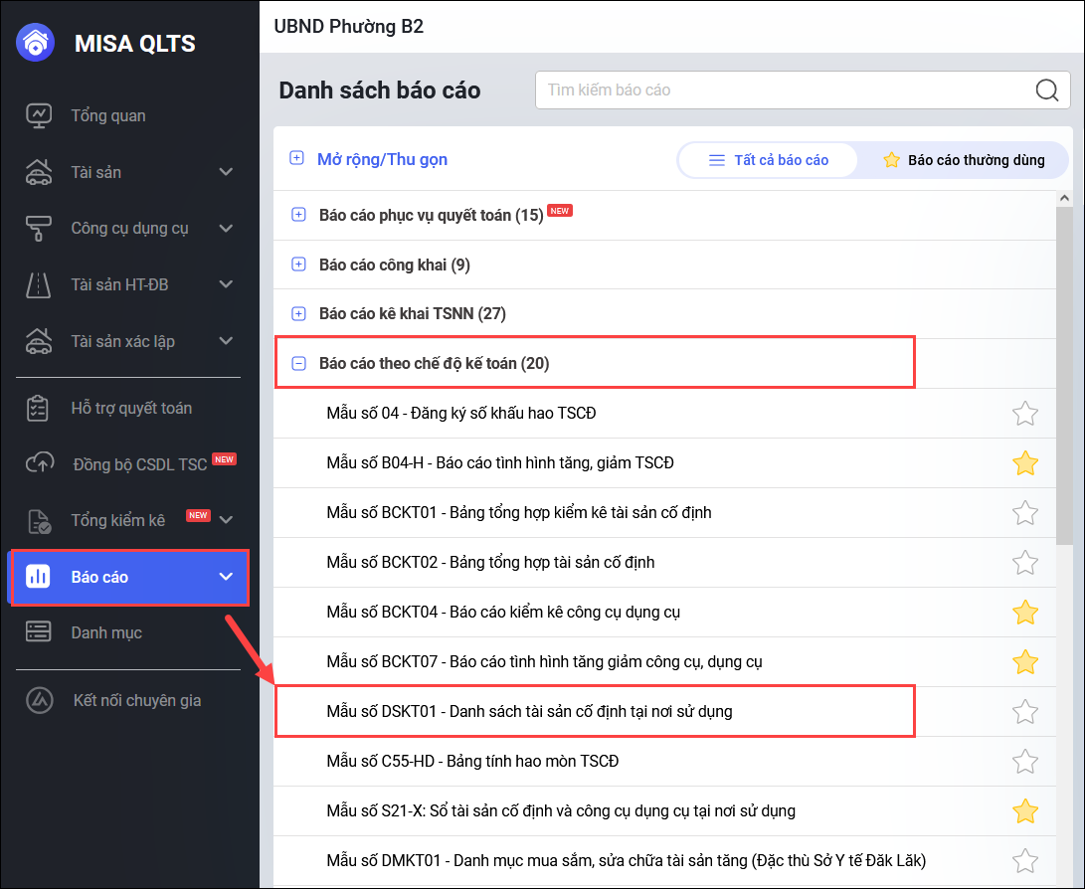The height and width of the screenshot is (889, 1085).
Task: Click the Mở rộng/Thu gọn link
Action: click(x=382, y=159)
